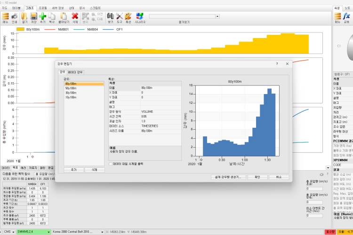Click the 설계 강우량 생성기 button

coord(228,177)
